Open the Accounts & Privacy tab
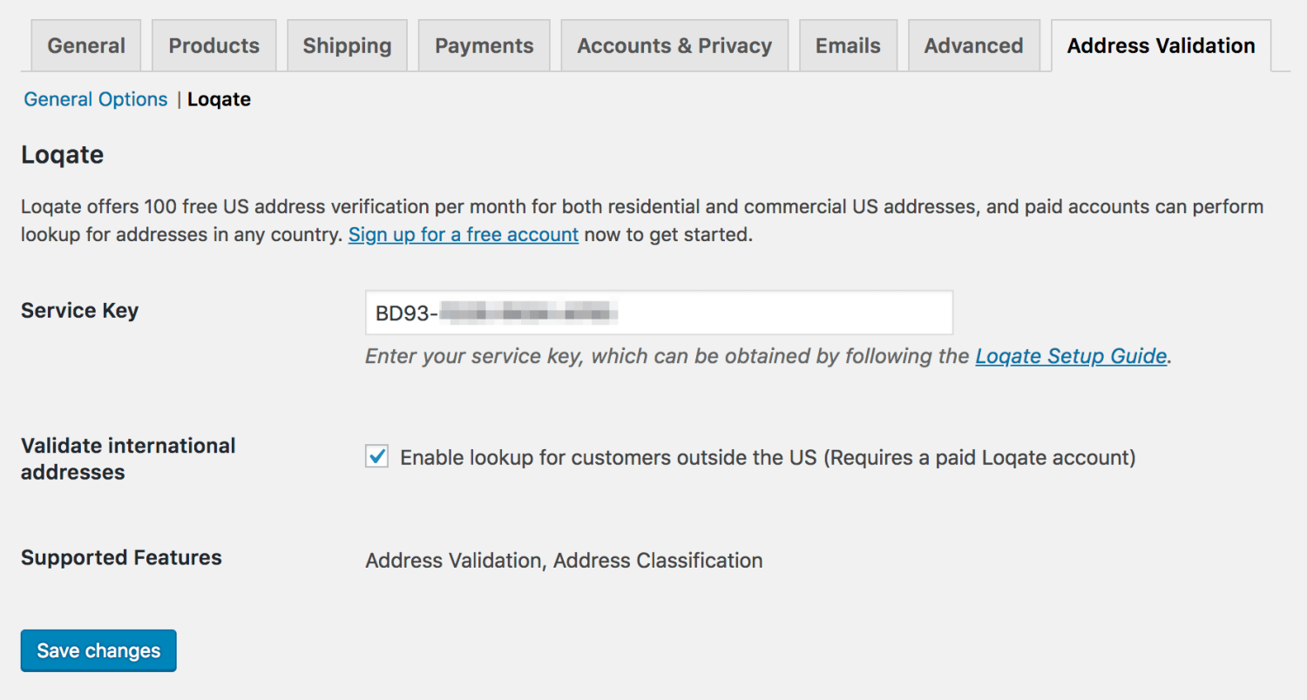This screenshot has height=700, width=1307. point(674,44)
